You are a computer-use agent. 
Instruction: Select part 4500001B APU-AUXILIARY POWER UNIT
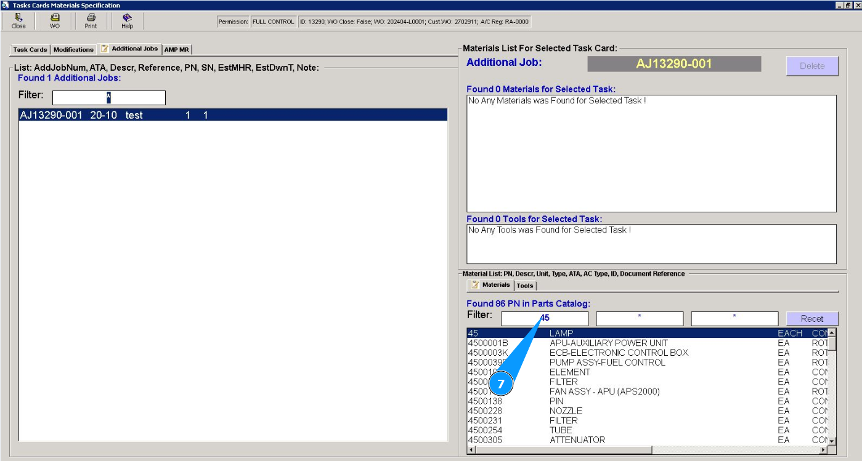647,343
